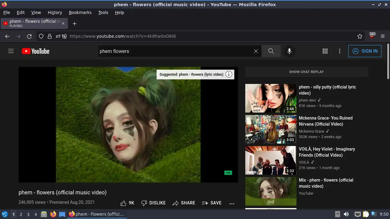Open a new browser tab

pyautogui.click(x=74, y=23)
